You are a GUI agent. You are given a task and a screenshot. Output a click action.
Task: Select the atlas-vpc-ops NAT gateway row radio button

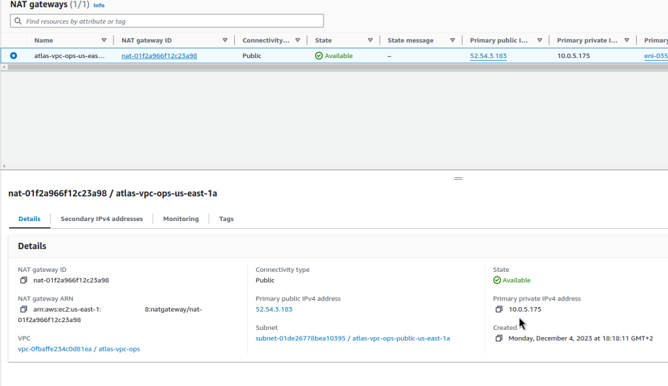(12, 55)
